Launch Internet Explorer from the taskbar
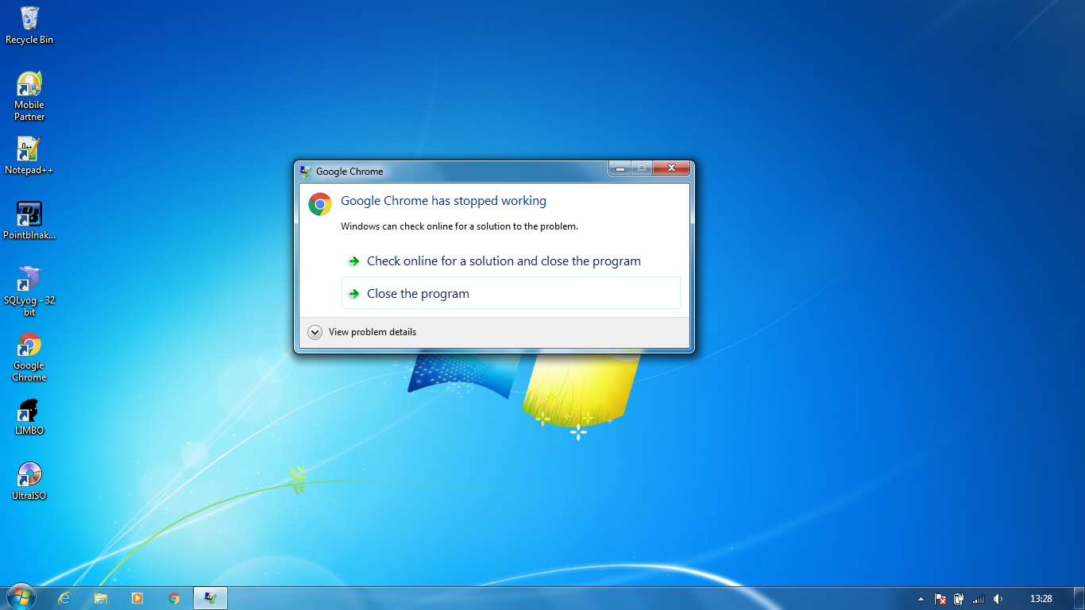Image resolution: width=1085 pixels, height=610 pixels. point(64,598)
